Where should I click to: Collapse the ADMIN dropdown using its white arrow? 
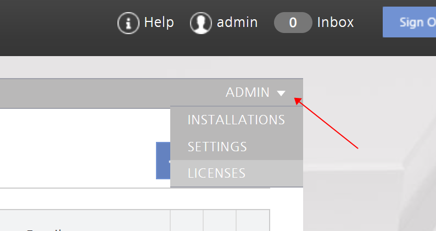pyautogui.click(x=281, y=94)
